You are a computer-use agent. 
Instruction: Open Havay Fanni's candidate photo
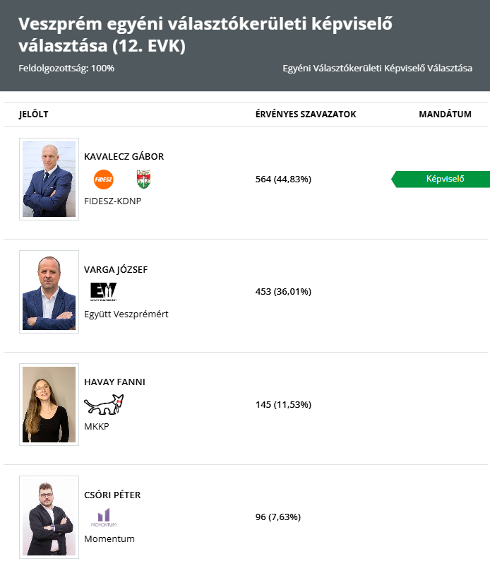point(49,404)
